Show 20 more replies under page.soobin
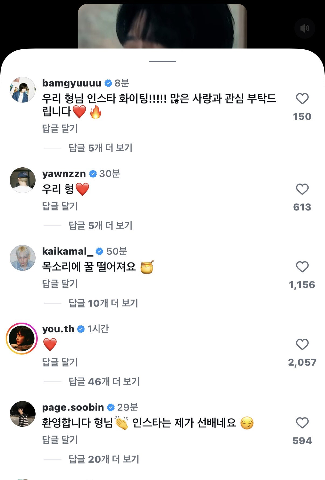The height and width of the screenshot is (480, 325). [104, 459]
